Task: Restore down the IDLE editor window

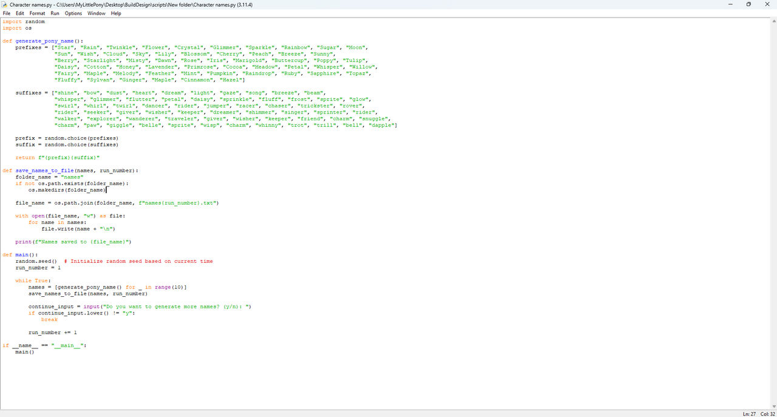Action: coord(748,4)
